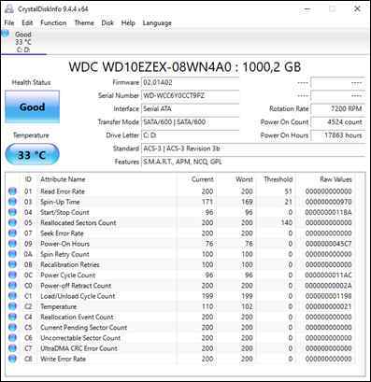Click the status icon beside Spin-Up Time
The height and width of the screenshot is (382, 371).
click(x=12, y=202)
